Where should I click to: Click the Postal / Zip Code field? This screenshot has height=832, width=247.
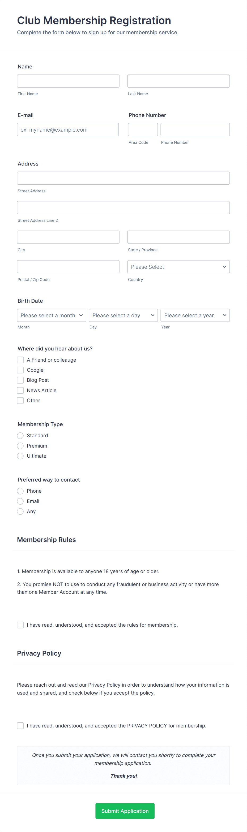coord(68,266)
